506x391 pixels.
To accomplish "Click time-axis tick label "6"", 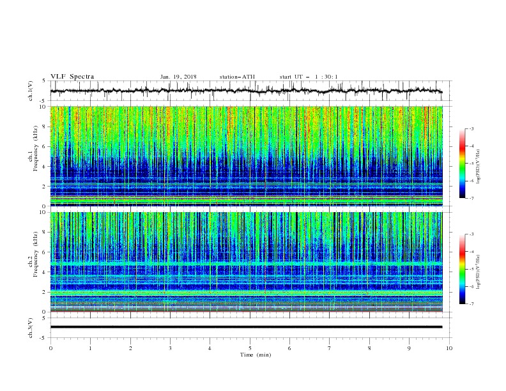I will (x=289, y=348).
